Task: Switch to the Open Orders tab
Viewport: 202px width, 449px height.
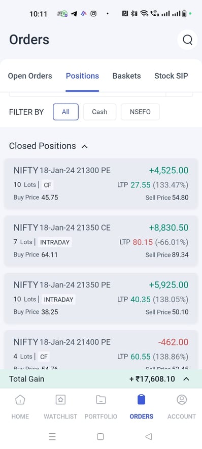Action: pyautogui.click(x=30, y=76)
